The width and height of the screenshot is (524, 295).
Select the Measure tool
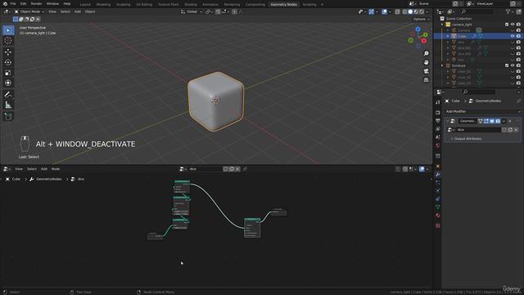point(8,105)
